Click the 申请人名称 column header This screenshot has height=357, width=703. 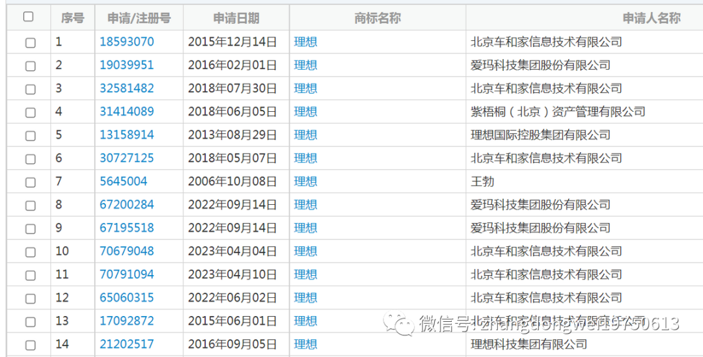(651, 18)
